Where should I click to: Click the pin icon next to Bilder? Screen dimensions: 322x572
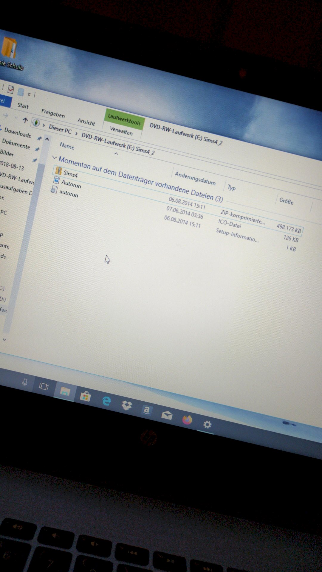(x=35, y=160)
